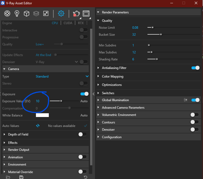Screen dimensions: 203x179
Task: Expand the Environment section
Action: (17, 165)
